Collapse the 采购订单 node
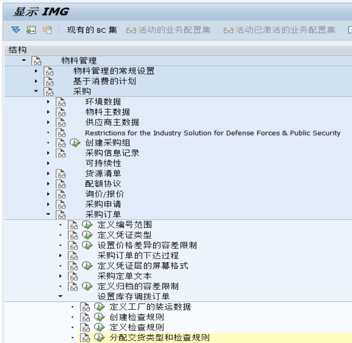Image resolution: width=352 pixels, height=343 pixels. [48, 214]
